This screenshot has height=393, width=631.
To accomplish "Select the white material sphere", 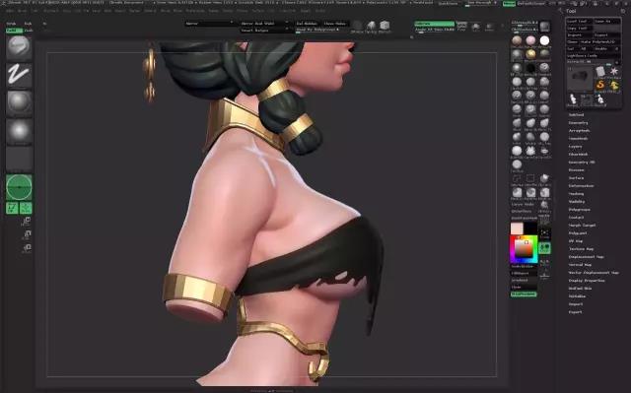I will (544, 40).
